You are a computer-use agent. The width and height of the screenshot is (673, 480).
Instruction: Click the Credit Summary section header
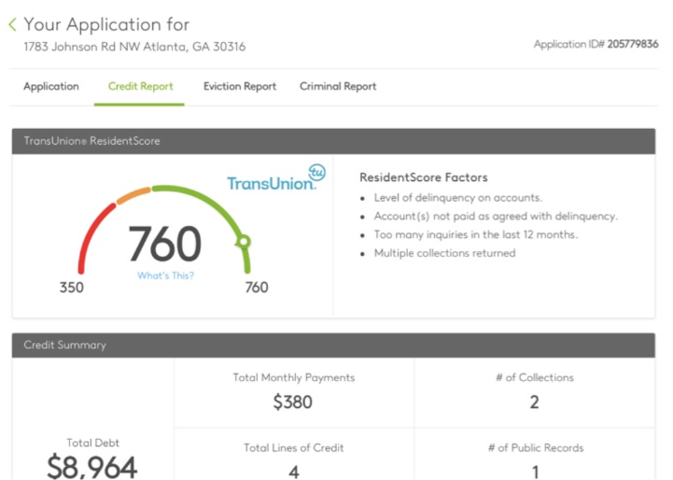(x=333, y=346)
